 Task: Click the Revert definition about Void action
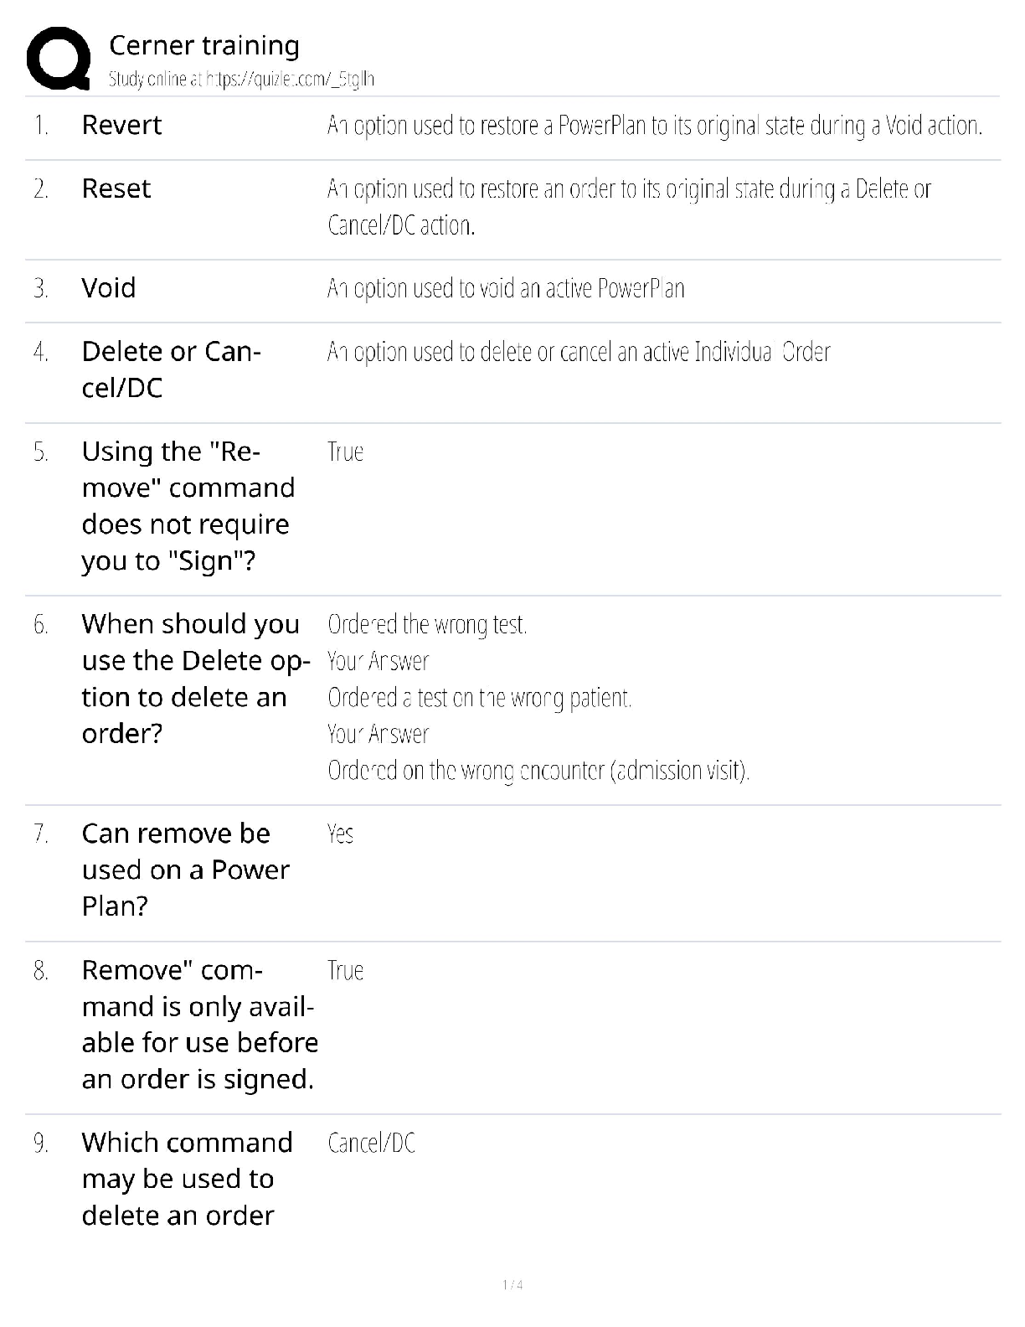click(654, 126)
